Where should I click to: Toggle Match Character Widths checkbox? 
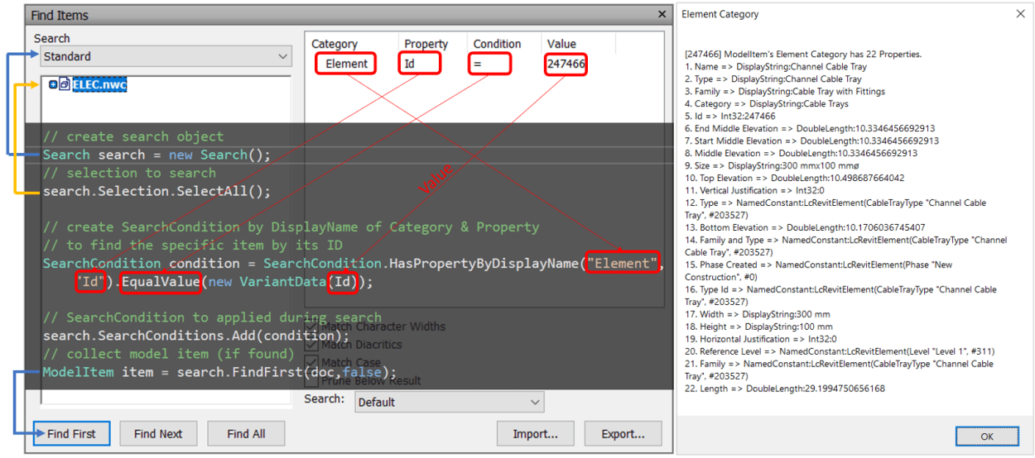pos(311,327)
